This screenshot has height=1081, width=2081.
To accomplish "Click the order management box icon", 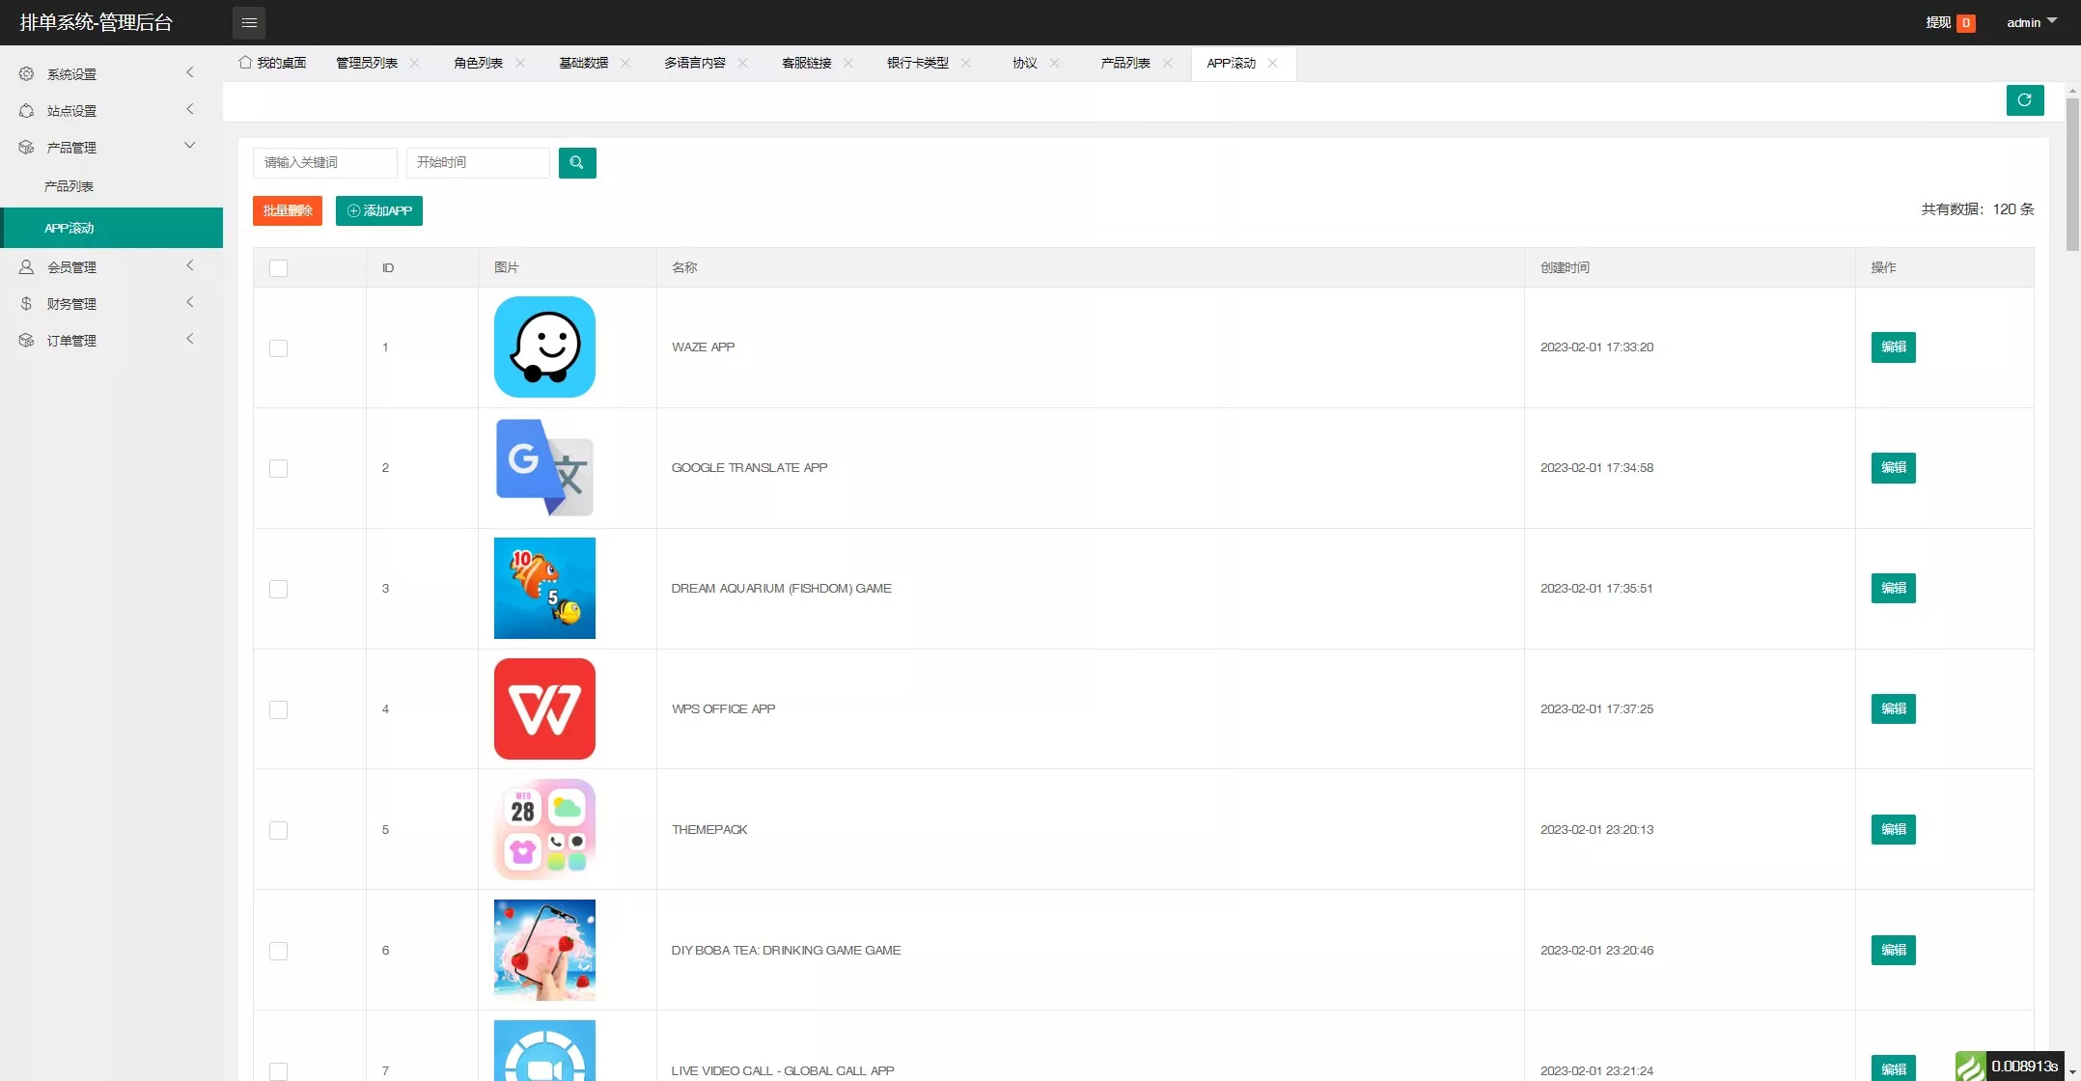I will (26, 341).
